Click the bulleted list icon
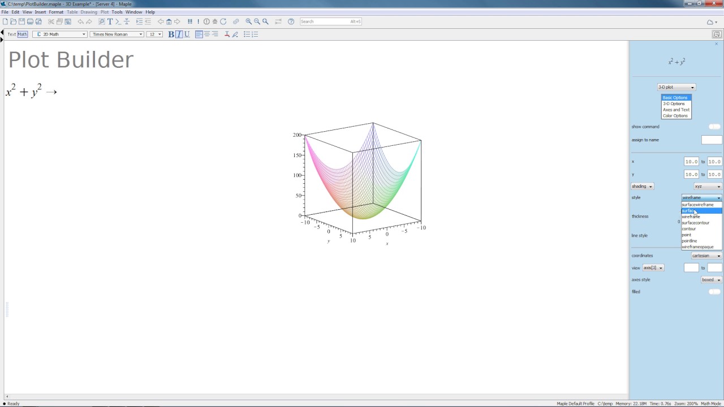724x407 pixels. [x=247, y=34]
